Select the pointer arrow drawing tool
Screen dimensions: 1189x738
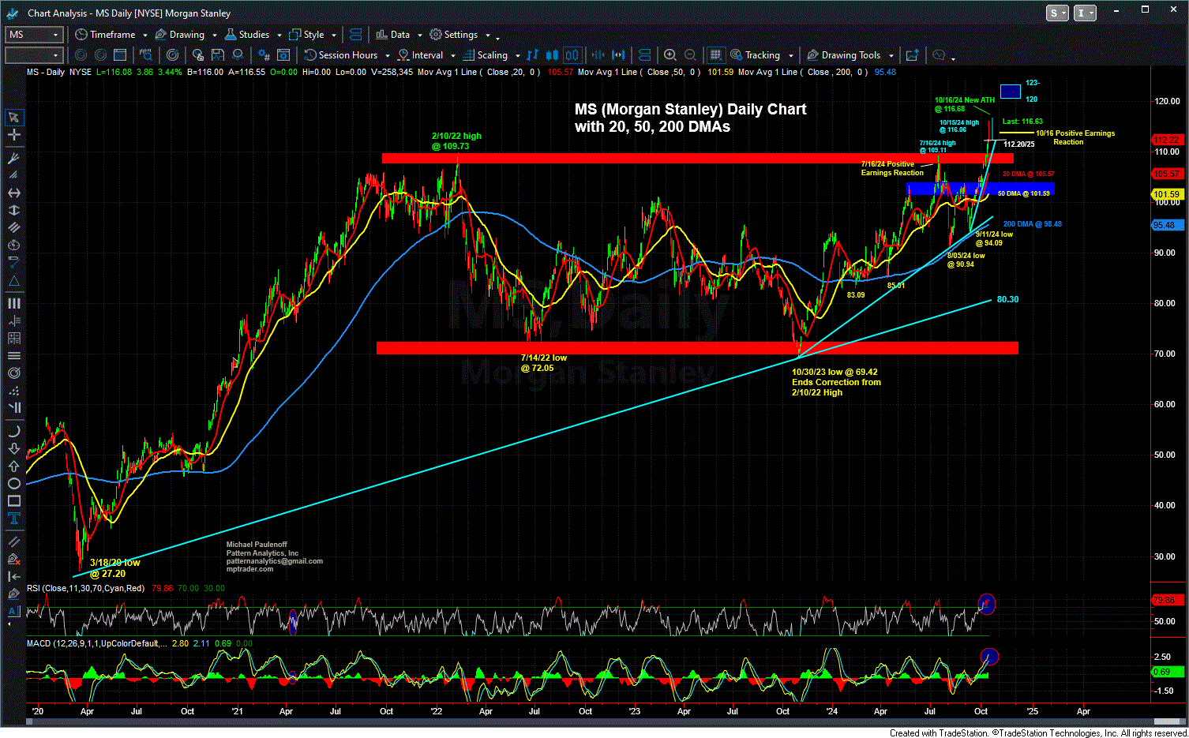pyautogui.click(x=13, y=117)
